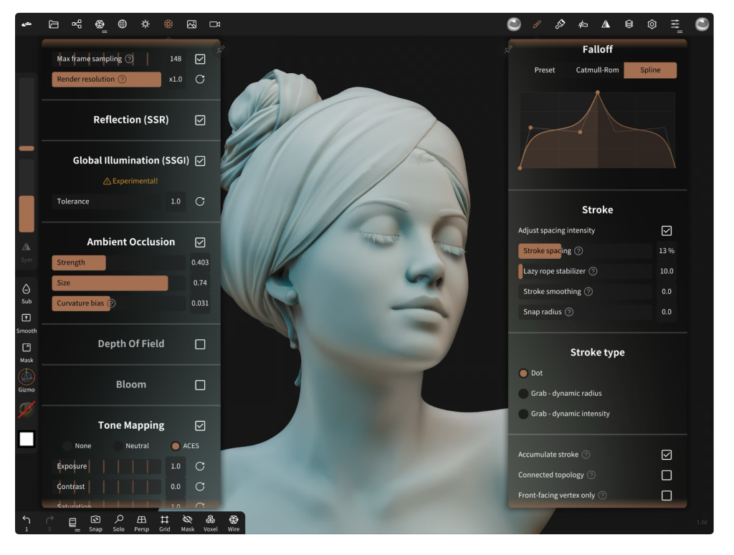Click the Ambient Occlusion Strength slider

click(x=118, y=263)
